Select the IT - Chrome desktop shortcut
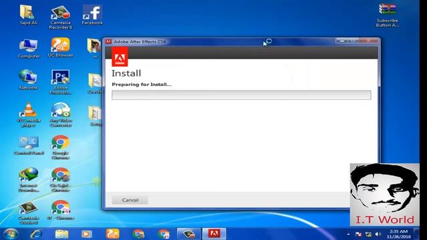The image size is (427, 240). (61, 210)
